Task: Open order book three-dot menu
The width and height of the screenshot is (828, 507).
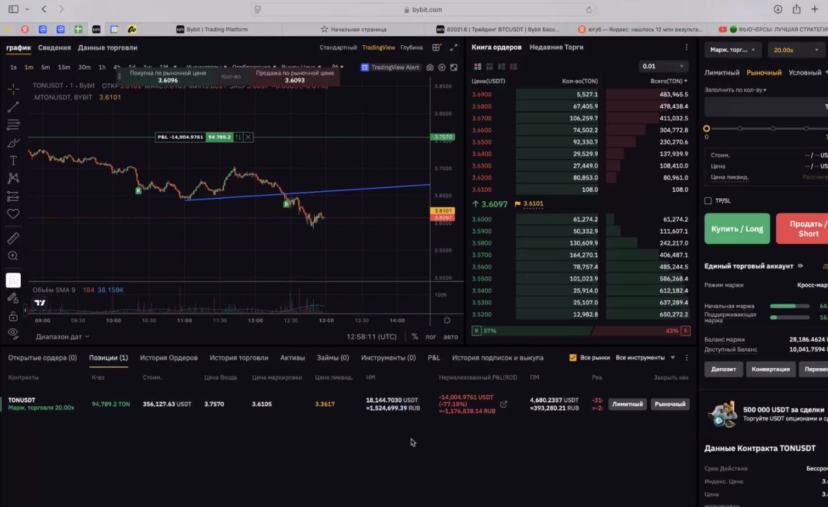Action: tap(686, 47)
